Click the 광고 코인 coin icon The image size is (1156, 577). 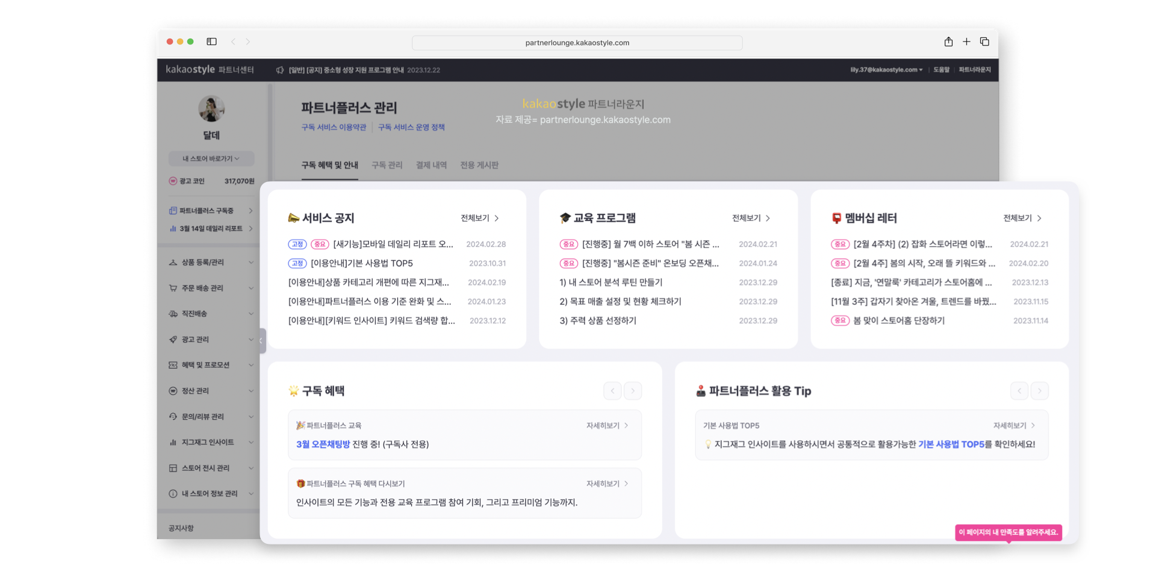click(x=173, y=181)
